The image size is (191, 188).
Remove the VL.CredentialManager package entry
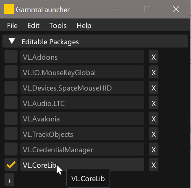154,149
